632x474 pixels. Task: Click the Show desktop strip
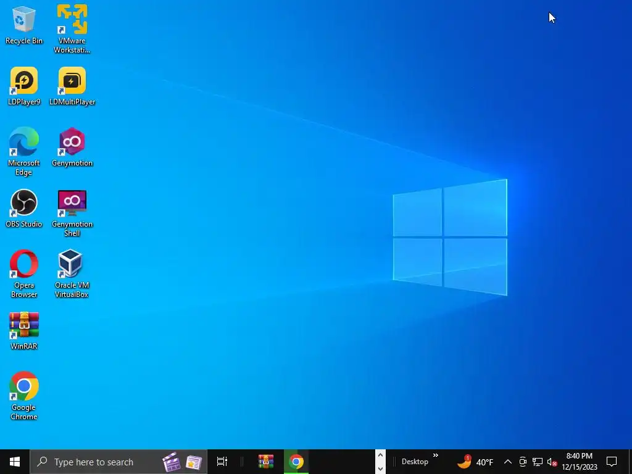pyautogui.click(x=630, y=462)
